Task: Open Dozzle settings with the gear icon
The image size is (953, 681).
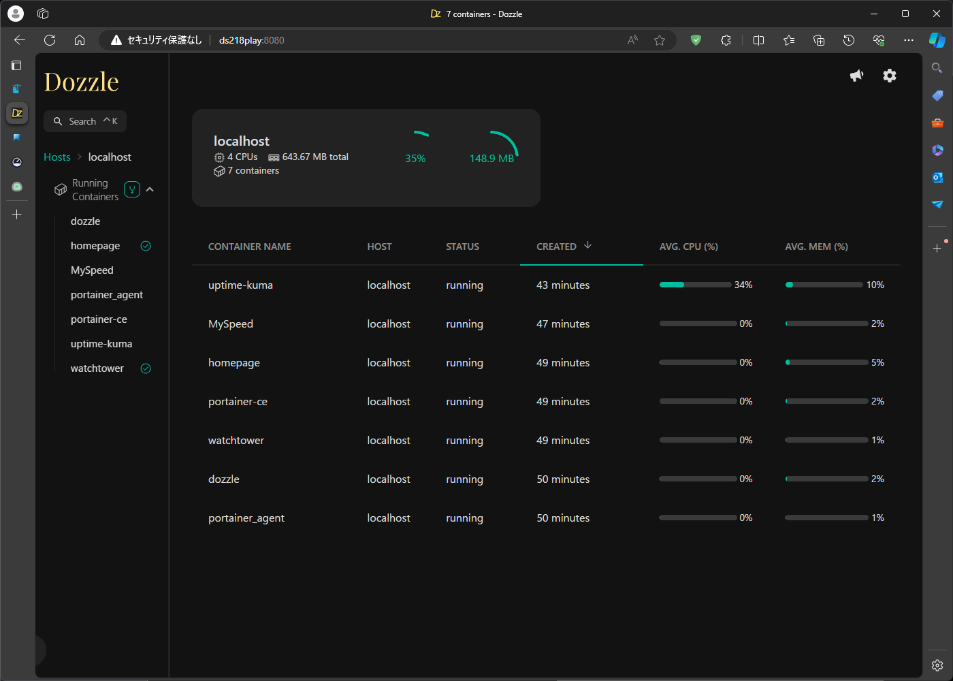Action: tap(889, 76)
